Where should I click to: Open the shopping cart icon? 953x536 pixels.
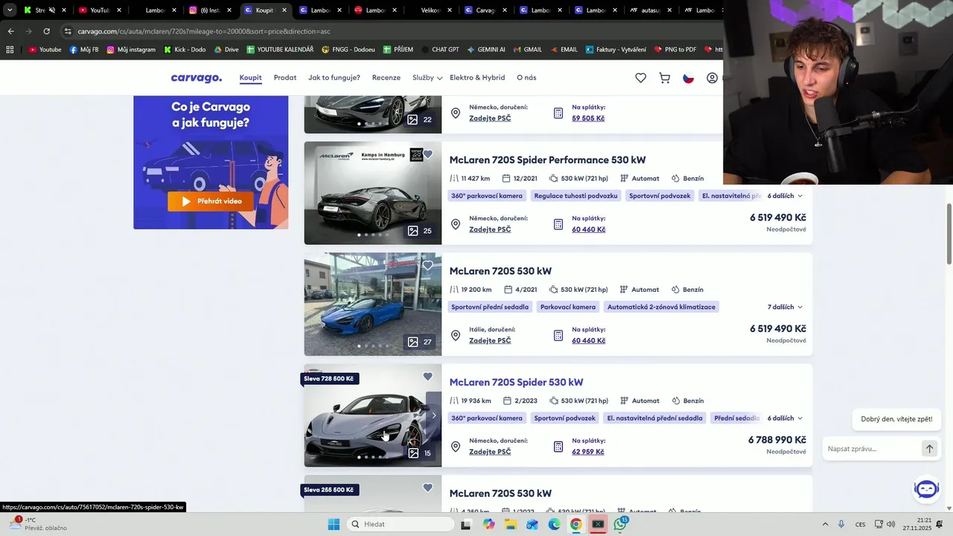665,77
